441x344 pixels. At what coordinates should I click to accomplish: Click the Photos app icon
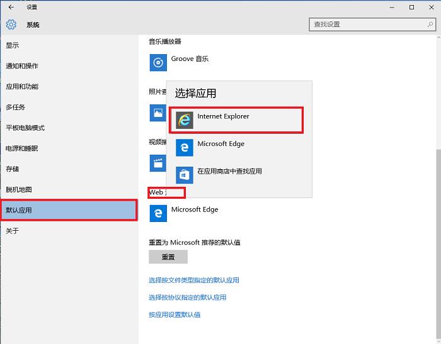(157, 113)
